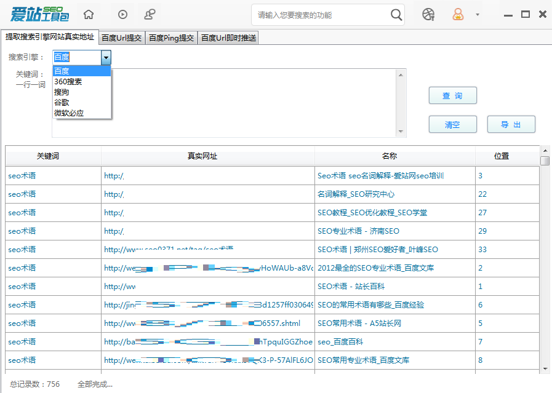The width and height of the screenshot is (552, 393).
Task: Click the 导出 export button
Action: point(511,124)
